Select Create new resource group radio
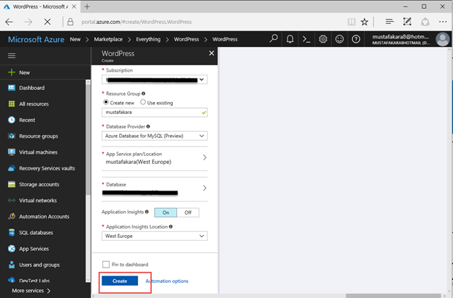Viewport: 453px width, 298px height. (106, 102)
